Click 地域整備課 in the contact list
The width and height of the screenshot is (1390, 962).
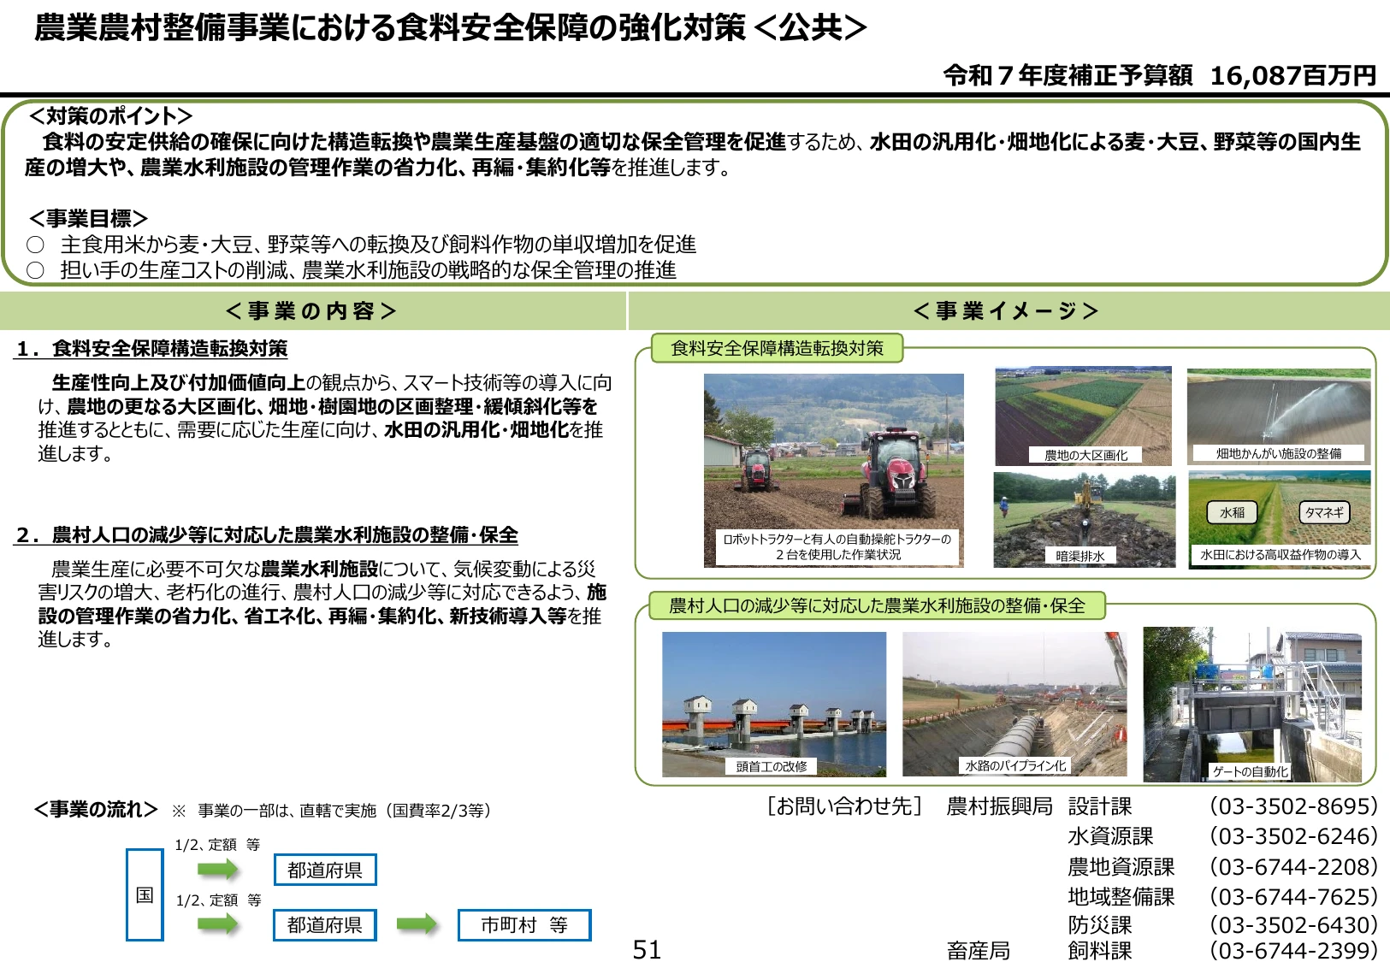(1121, 897)
